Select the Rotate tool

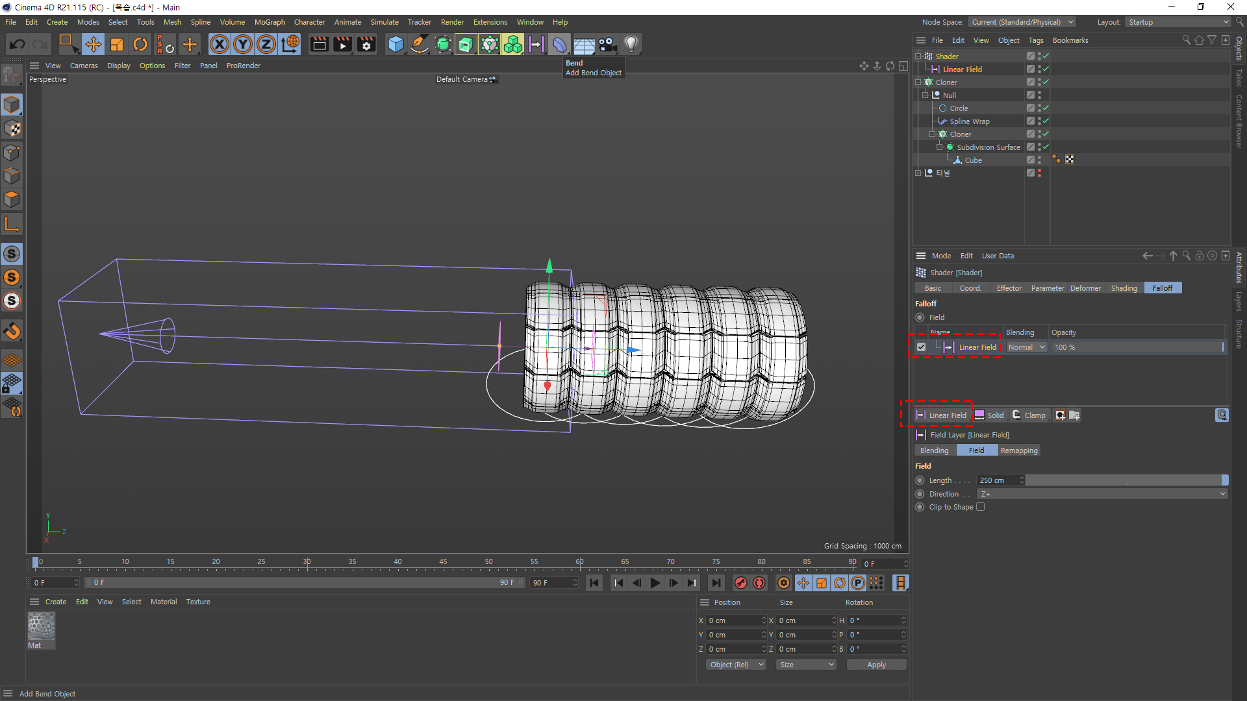tap(140, 44)
